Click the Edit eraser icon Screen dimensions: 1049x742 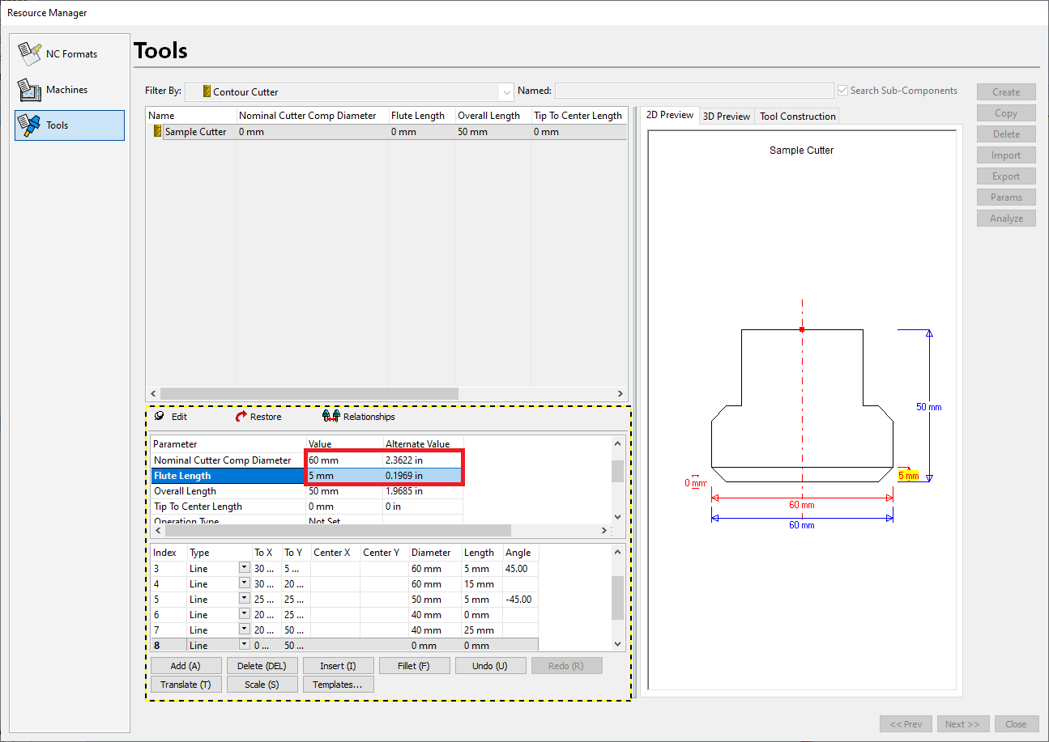[159, 417]
